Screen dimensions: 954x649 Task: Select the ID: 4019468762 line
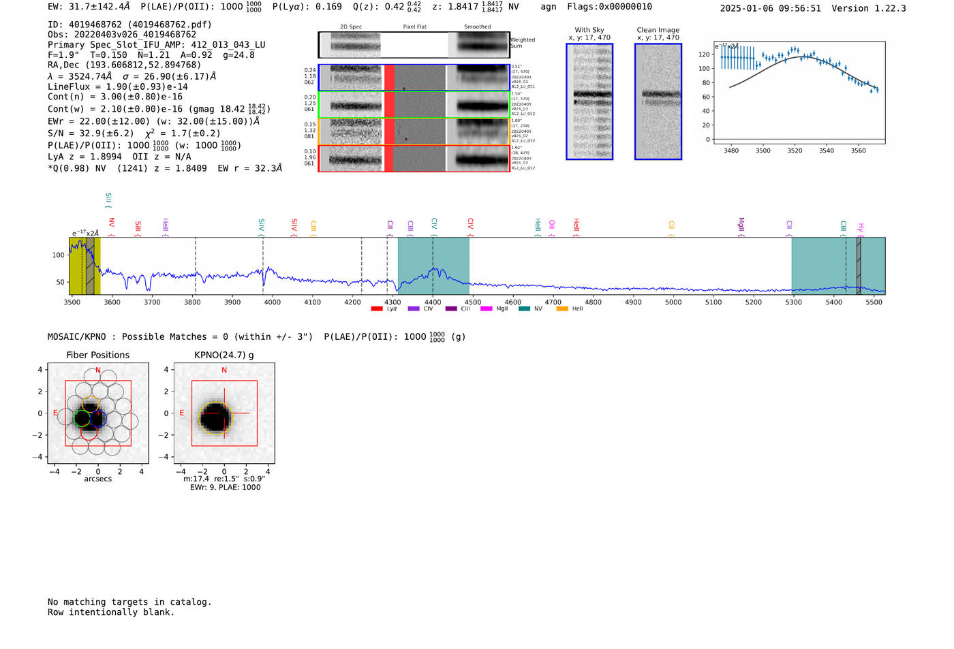130,25
